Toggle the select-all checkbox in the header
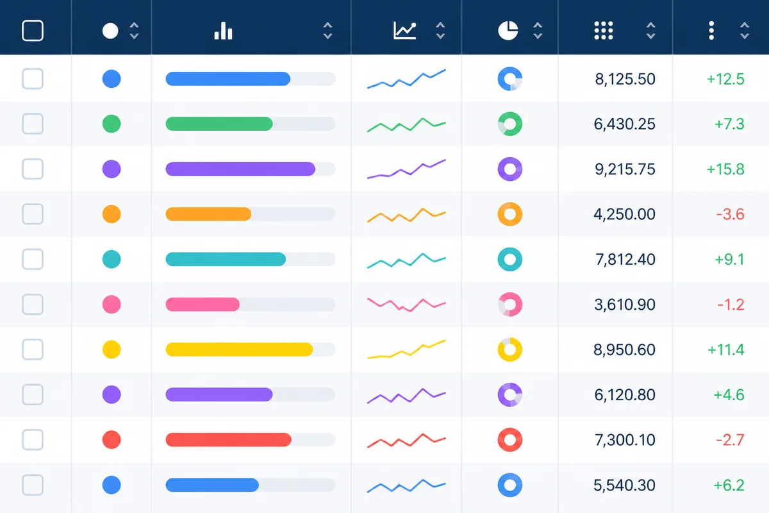769x513 pixels. point(33,31)
